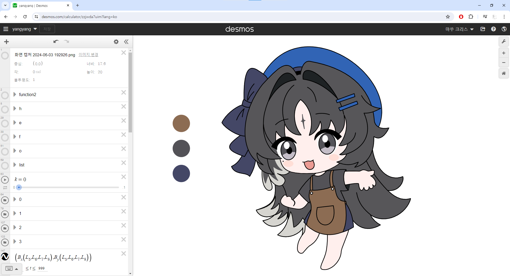Bookmark this page with the star
The image size is (510, 276).
448,17
